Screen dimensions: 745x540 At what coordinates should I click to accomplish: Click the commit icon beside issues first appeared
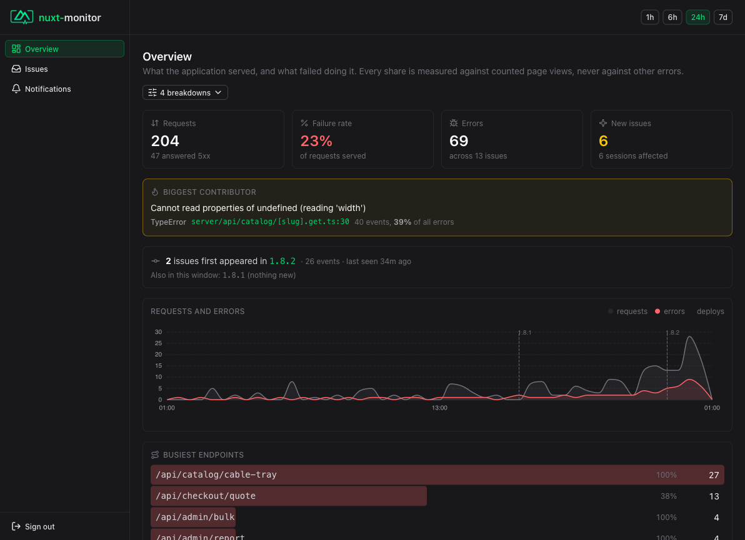(x=156, y=261)
